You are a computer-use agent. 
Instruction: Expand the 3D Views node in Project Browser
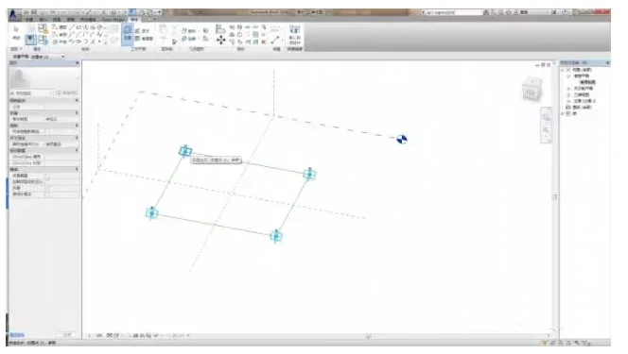[568, 94]
